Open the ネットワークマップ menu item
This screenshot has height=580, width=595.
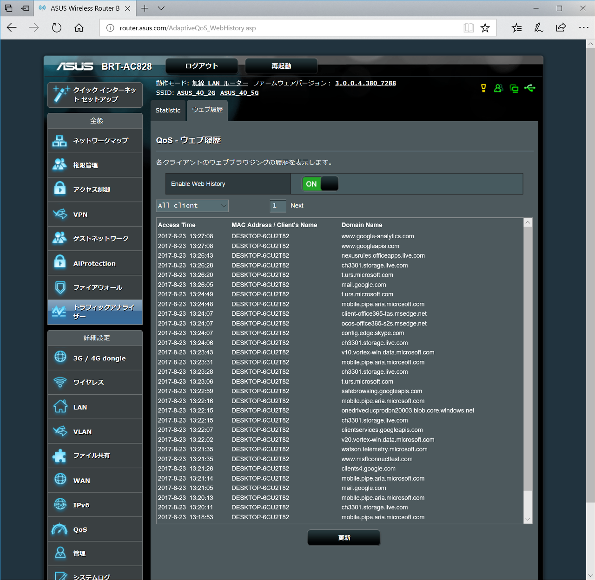(95, 141)
